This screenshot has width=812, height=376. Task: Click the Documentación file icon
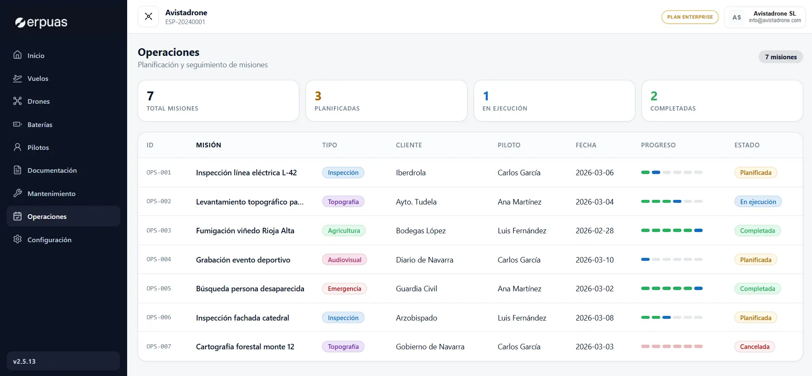tap(17, 170)
